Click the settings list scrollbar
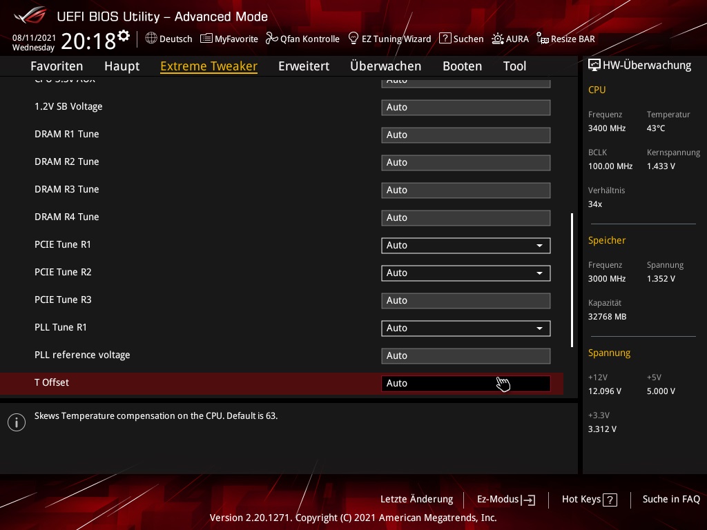Image resolution: width=707 pixels, height=530 pixels. pyautogui.click(x=572, y=280)
